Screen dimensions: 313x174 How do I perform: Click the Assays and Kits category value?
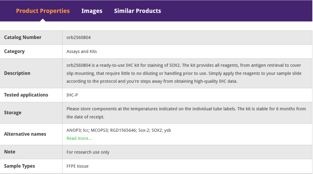(81, 52)
